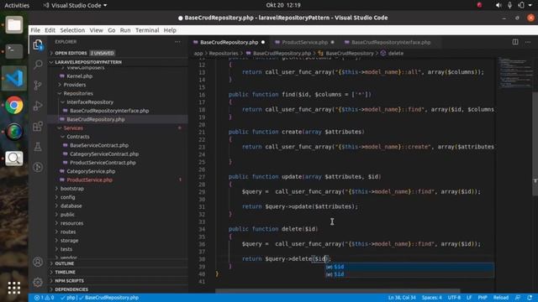538x302 pixels.
Task: Collapse the Repositories folder
Action: [78, 93]
